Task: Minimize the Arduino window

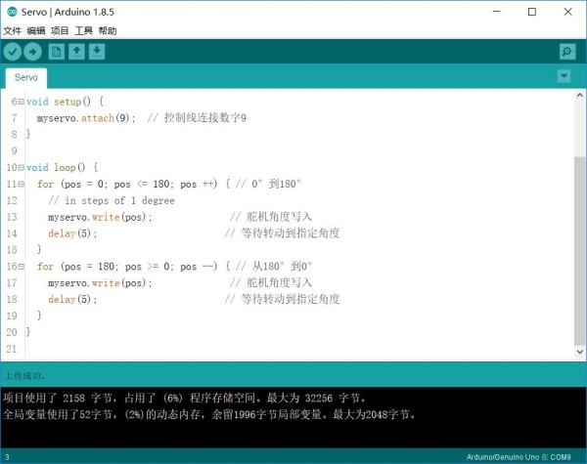Action: (x=497, y=12)
